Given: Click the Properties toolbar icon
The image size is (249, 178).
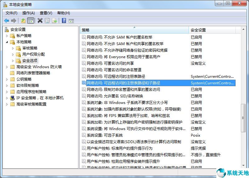Looking at the screenshot, I should click(47, 21).
